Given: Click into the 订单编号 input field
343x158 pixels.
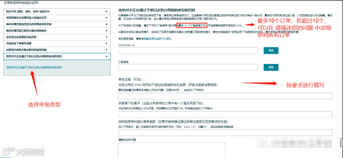Looking at the screenshot, I should (x=188, y=67).
